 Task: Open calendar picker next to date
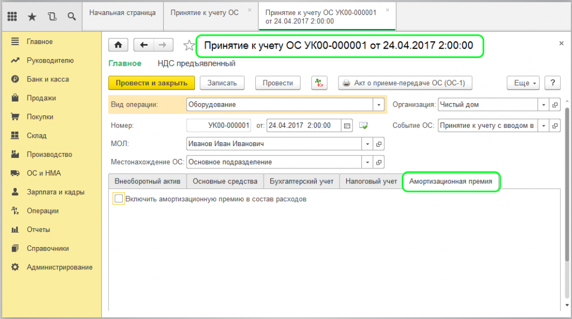(x=347, y=125)
